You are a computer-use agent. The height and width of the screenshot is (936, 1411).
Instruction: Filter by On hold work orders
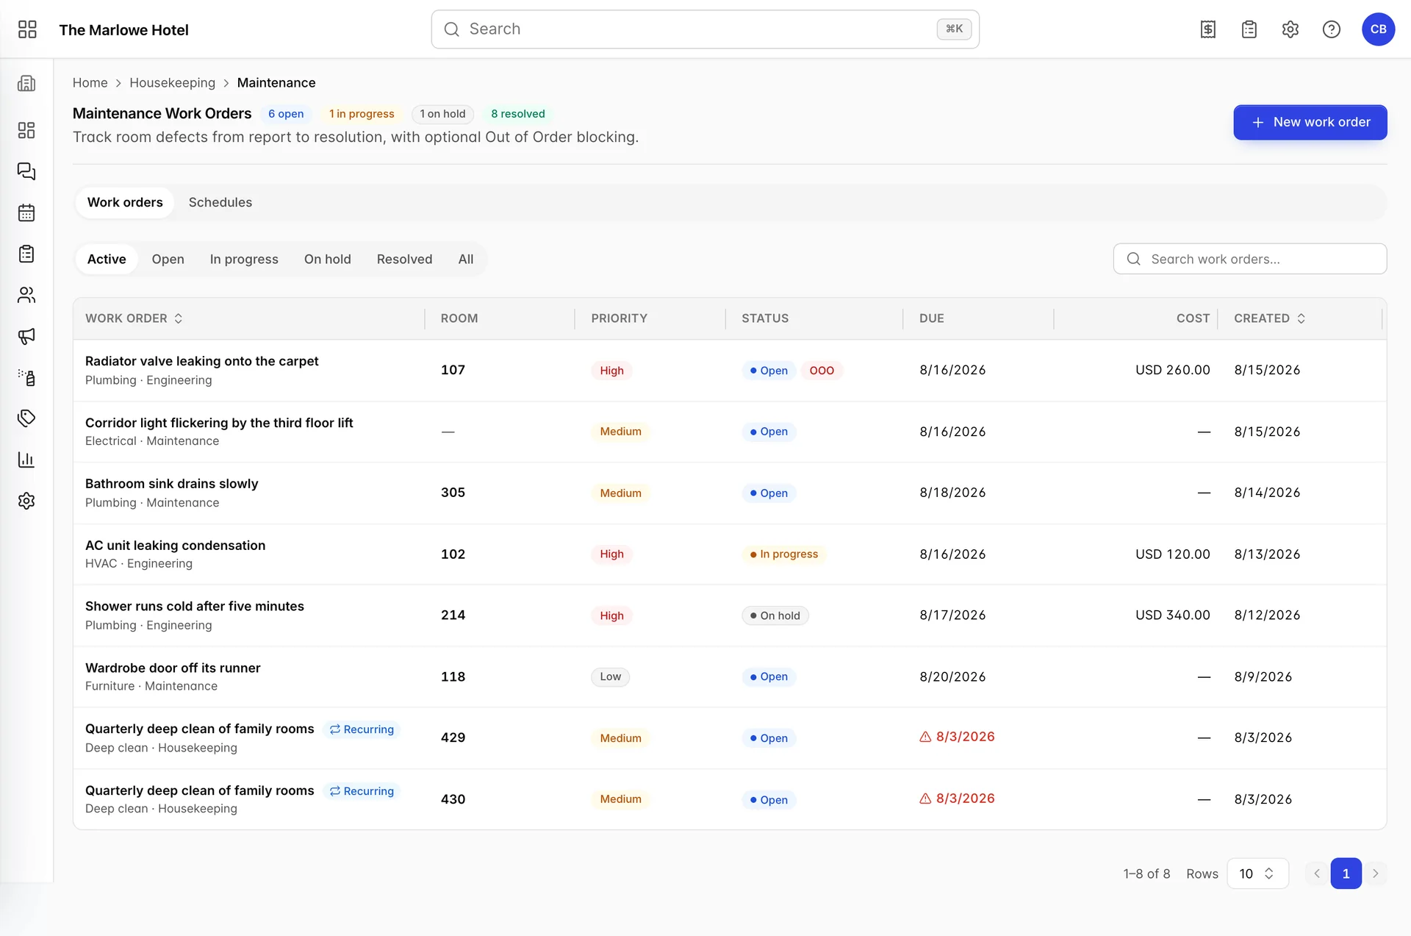point(328,259)
